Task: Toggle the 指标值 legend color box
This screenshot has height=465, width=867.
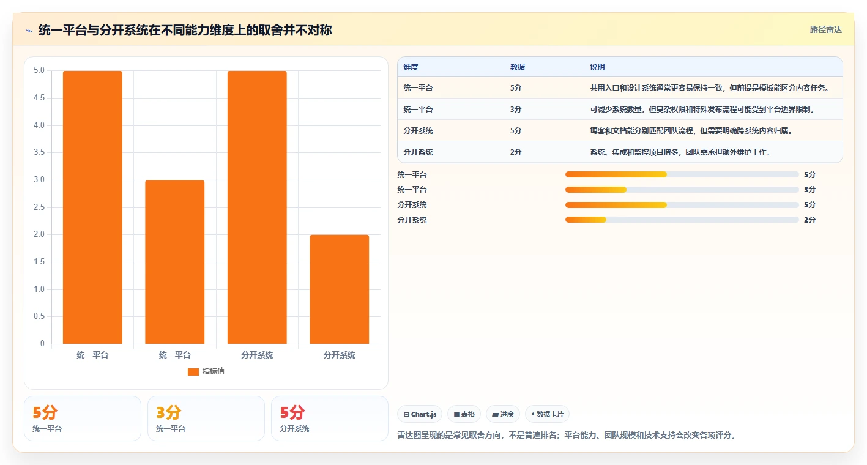Action: pos(193,371)
